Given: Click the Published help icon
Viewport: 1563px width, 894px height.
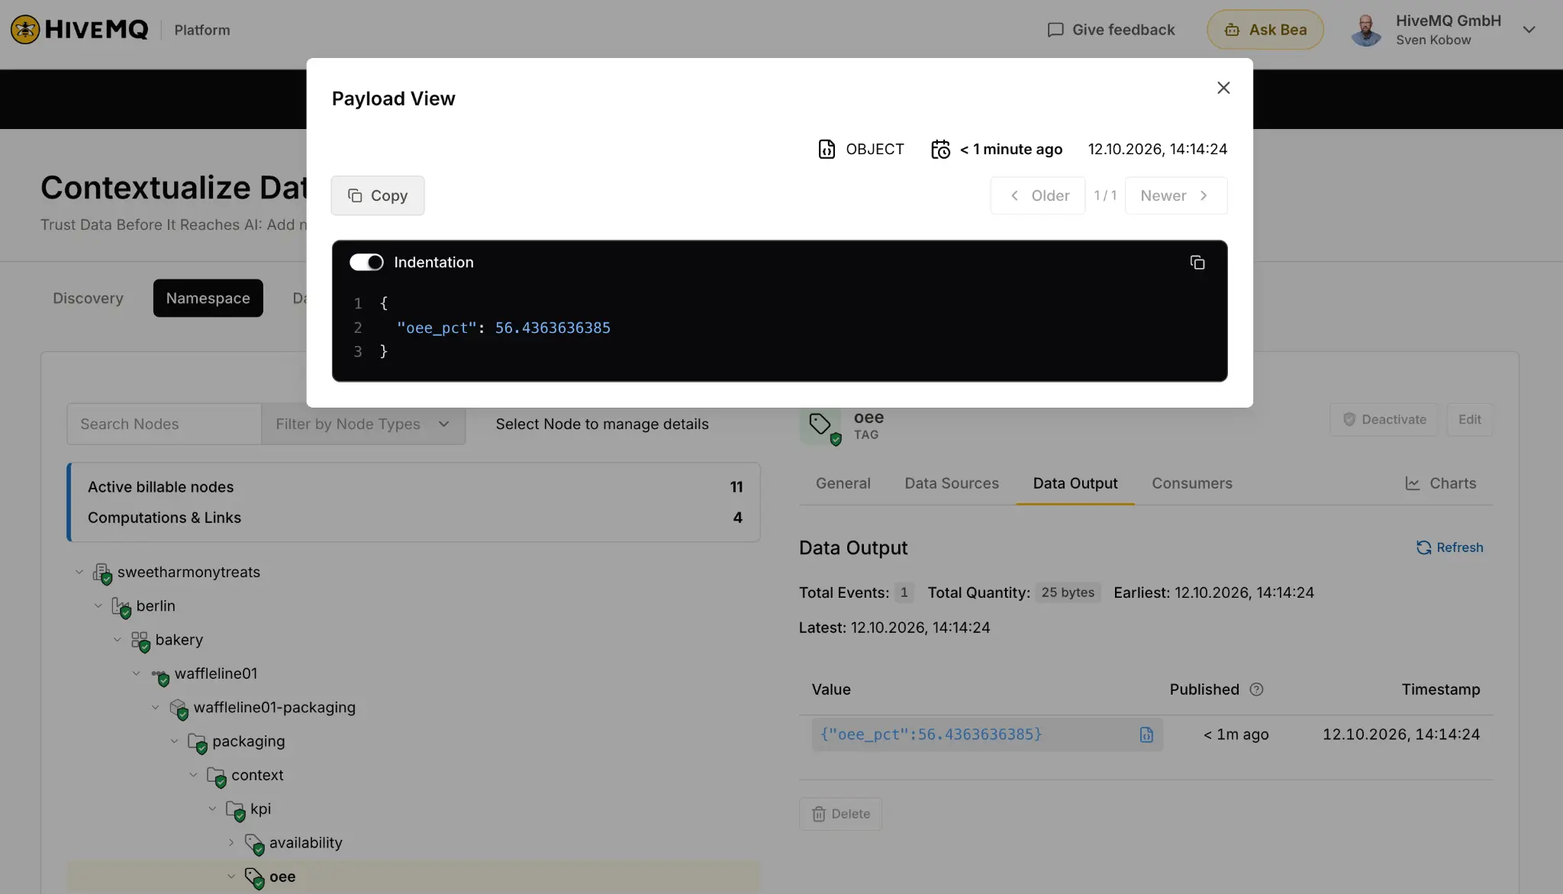Looking at the screenshot, I should 1256,689.
